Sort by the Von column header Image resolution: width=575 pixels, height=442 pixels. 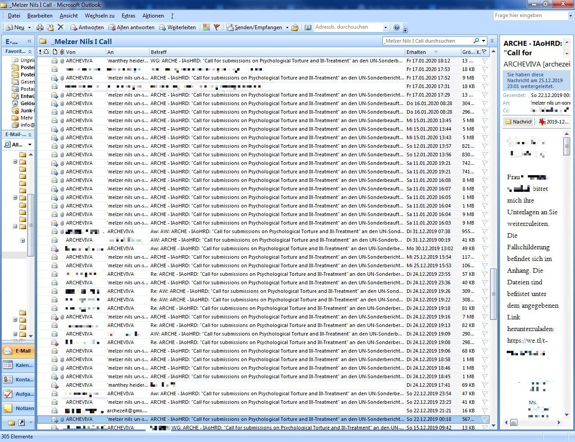85,52
